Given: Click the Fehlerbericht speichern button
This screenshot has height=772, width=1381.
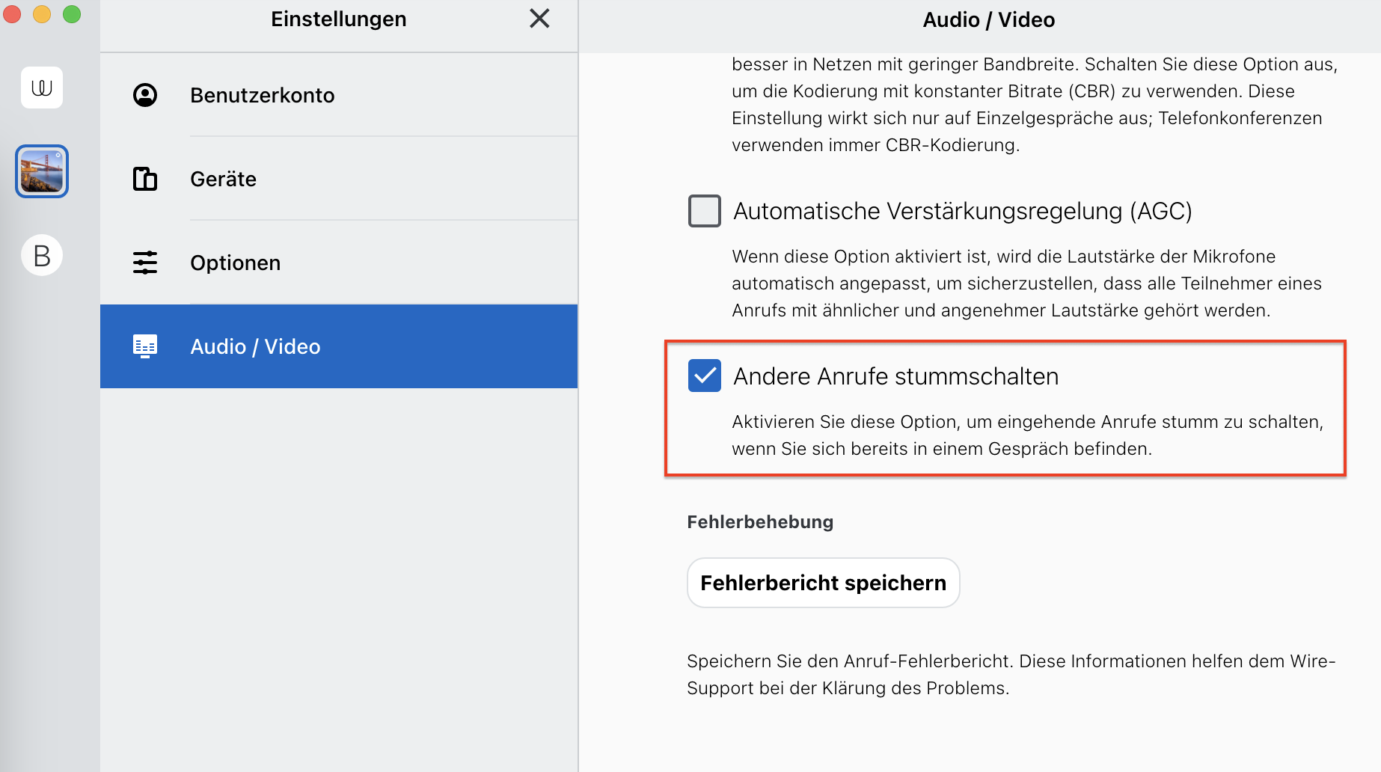Looking at the screenshot, I should click(824, 583).
